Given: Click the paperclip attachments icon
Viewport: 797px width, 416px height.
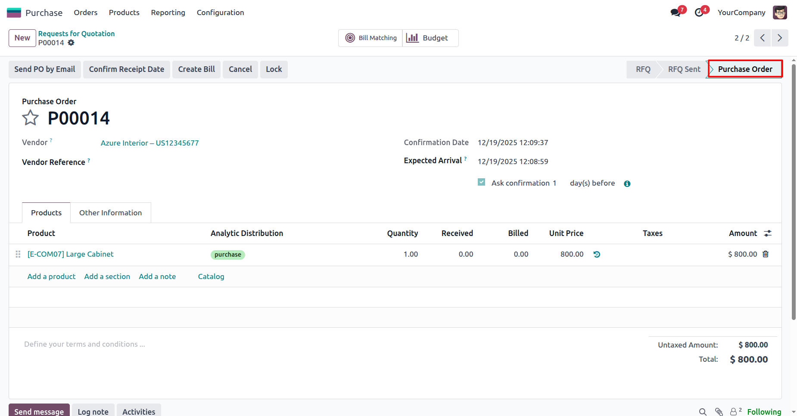Looking at the screenshot, I should point(719,412).
